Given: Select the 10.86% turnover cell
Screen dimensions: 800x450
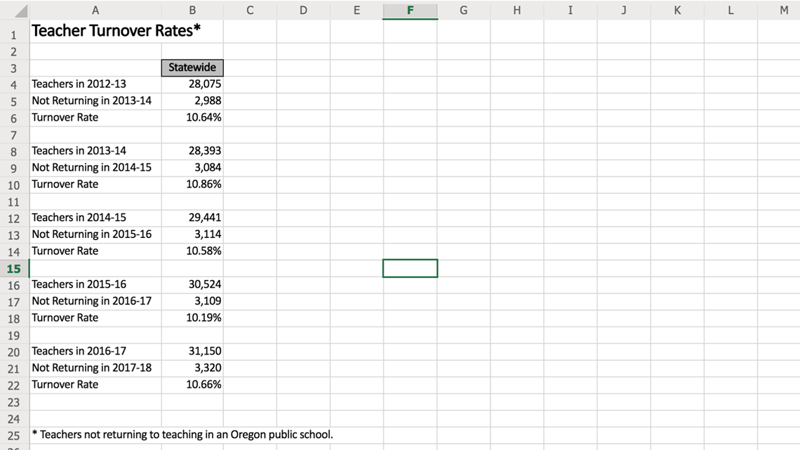Looking at the screenshot, I should pos(192,185).
